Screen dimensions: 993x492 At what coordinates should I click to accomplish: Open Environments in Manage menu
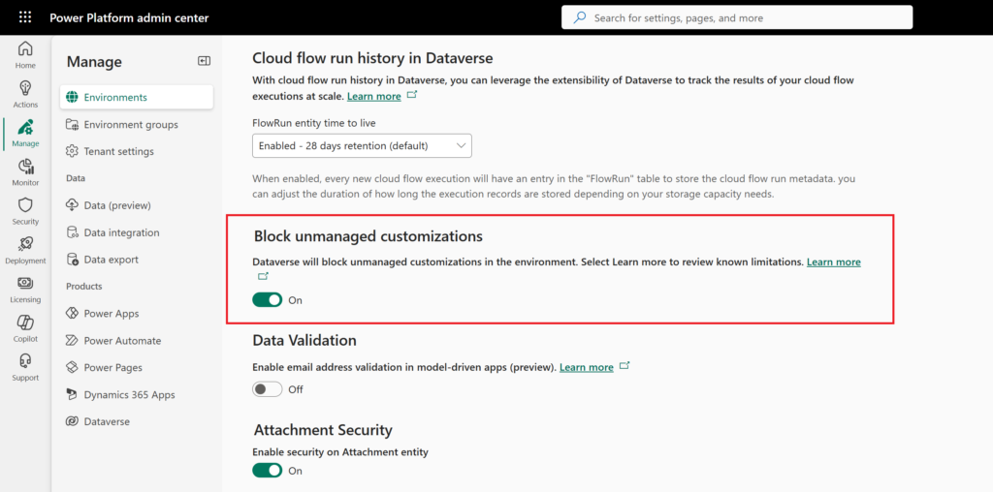click(x=137, y=98)
